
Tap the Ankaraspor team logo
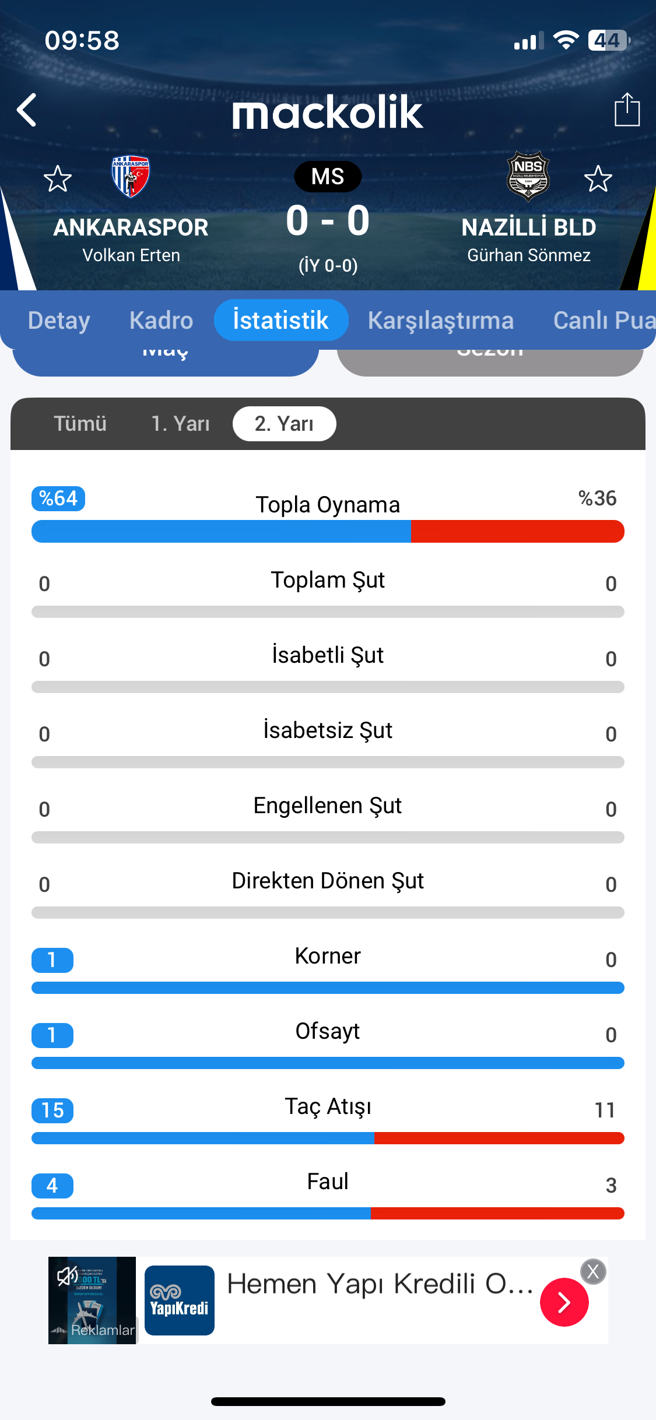[130, 176]
